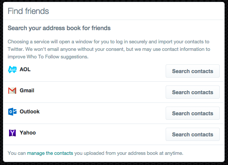Import Outlook contacts with Search contacts

click(192, 113)
